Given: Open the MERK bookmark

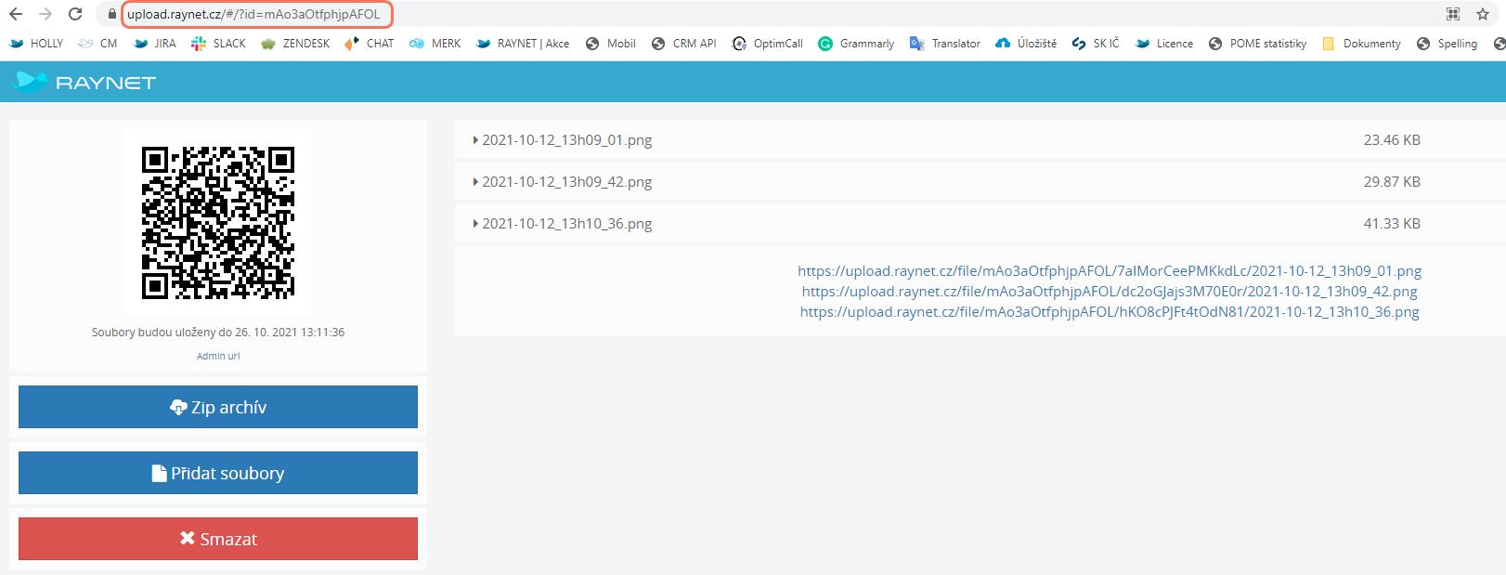Looking at the screenshot, I should (435, 44).
